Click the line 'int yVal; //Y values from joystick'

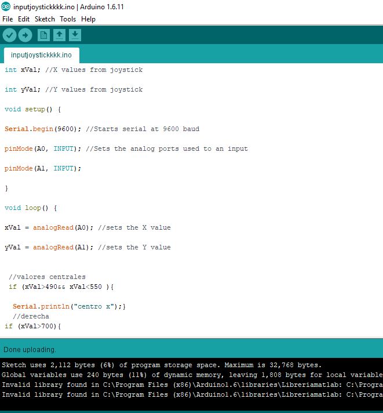74,89
